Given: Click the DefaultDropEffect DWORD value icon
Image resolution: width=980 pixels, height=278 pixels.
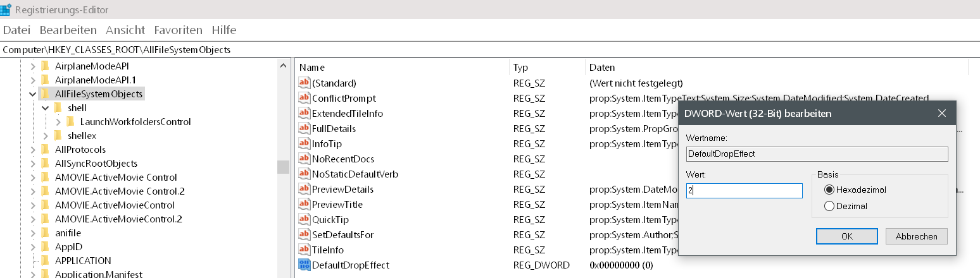Looking at the screenshot, I should pos(305,265).
